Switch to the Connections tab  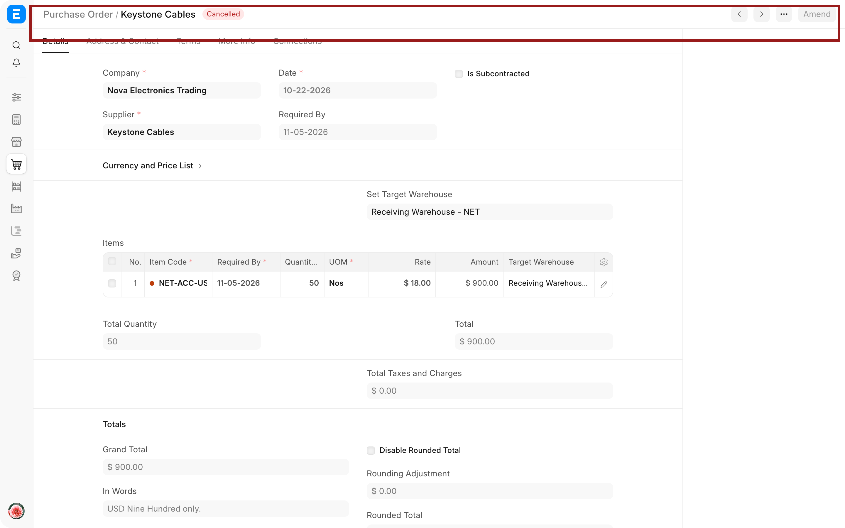298,41
